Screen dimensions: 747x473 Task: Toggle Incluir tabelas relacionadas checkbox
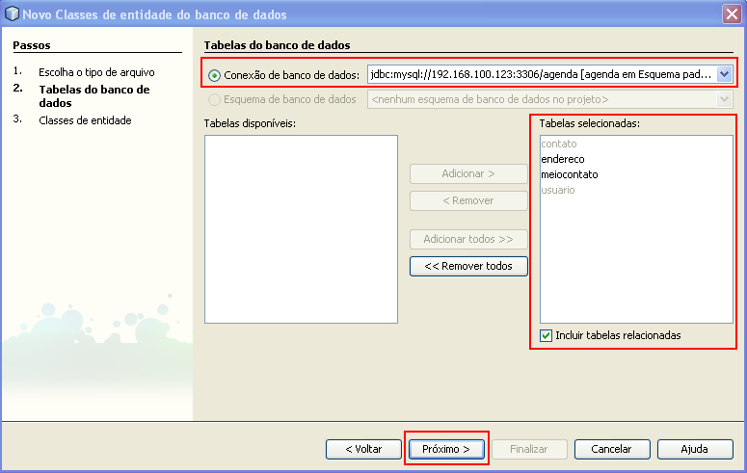point(547,335)
